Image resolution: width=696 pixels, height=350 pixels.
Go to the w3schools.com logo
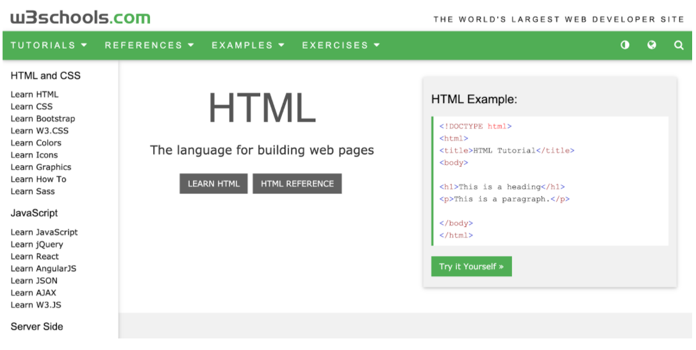tap(80, 18)
